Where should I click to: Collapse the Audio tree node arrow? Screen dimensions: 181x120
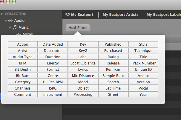tap(6, 21)
